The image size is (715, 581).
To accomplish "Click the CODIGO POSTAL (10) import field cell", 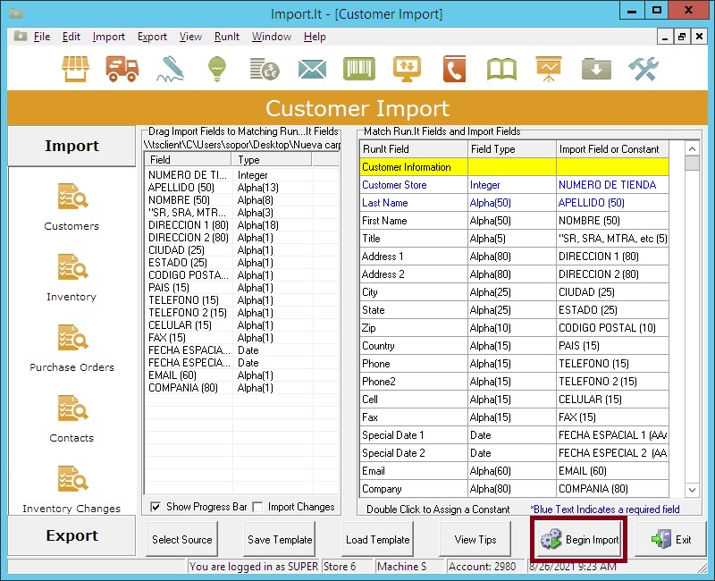I will point(612,328).
